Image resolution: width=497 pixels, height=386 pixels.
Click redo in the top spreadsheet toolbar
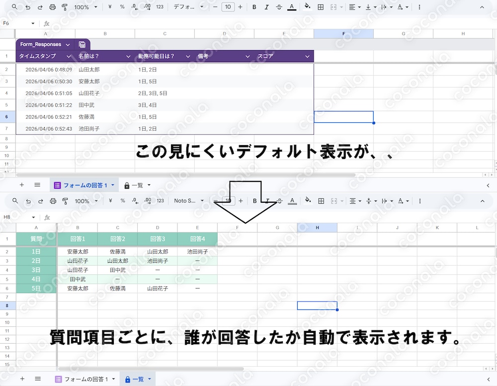(40, 7)
